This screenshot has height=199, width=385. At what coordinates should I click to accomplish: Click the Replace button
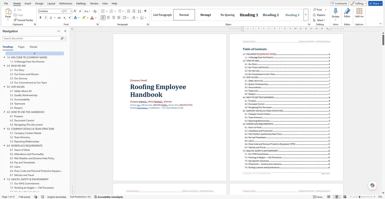coord(319,15)
